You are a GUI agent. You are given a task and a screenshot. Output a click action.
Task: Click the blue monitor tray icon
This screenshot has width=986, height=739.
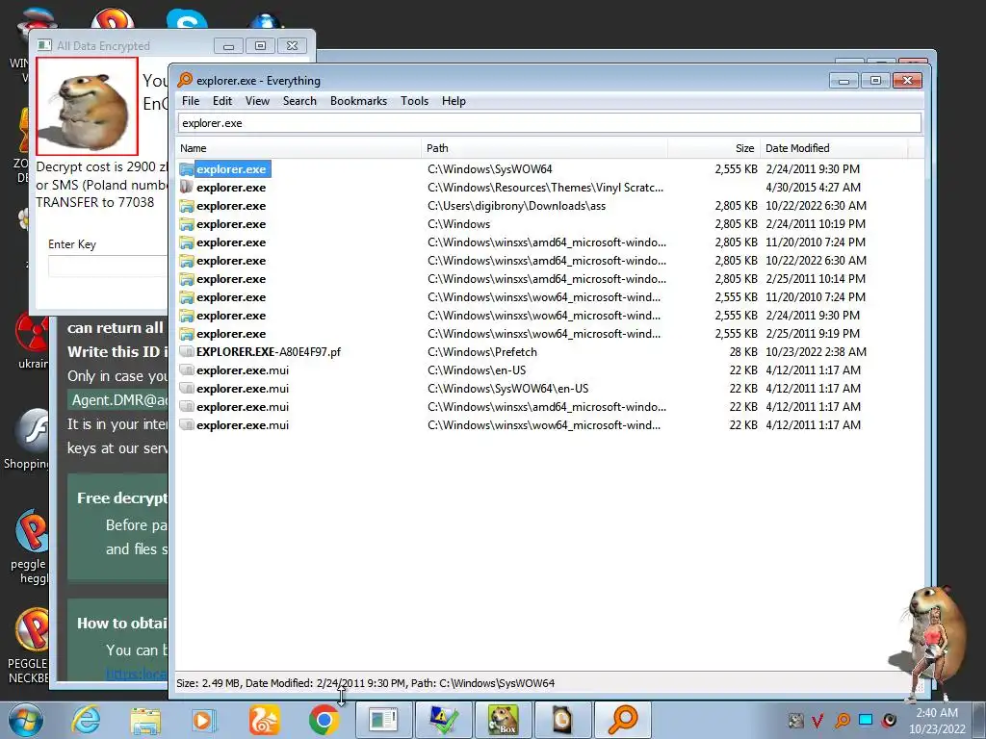click(866, 720)
